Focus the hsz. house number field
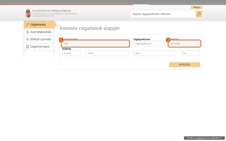Screen dimensions: 226x141 [x=191, y=53]
